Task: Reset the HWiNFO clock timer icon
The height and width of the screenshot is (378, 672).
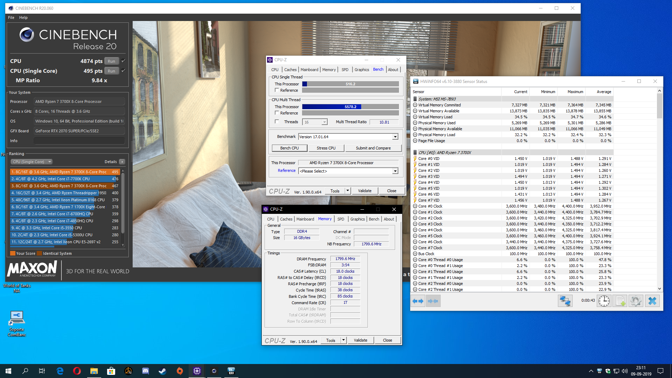Action: pos(604,301)
